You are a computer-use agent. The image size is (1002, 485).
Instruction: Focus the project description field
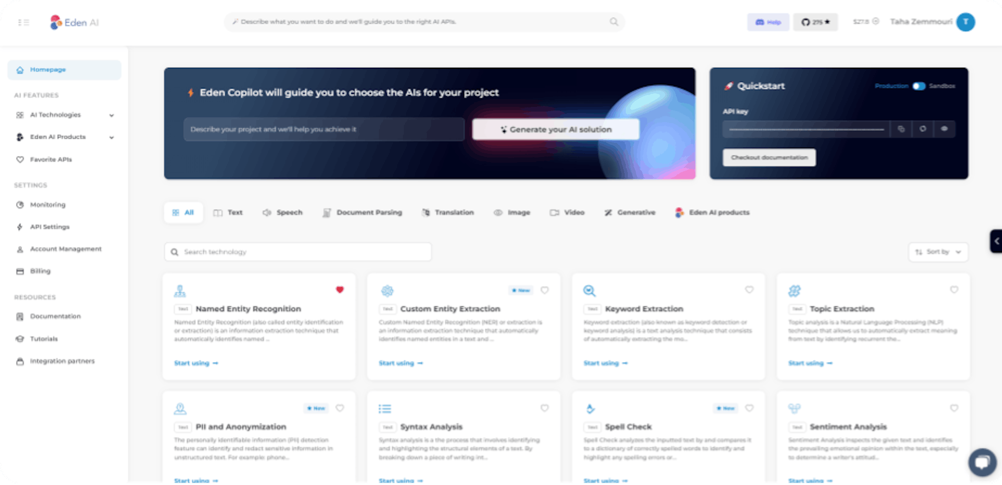click(x=324, y=129)
